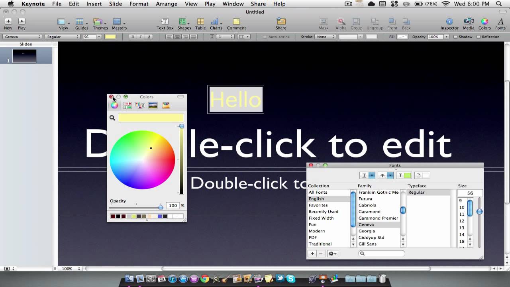510x287 pixels.
Task: Click the Fill swatch in format bar
Action: click(402, 37)
